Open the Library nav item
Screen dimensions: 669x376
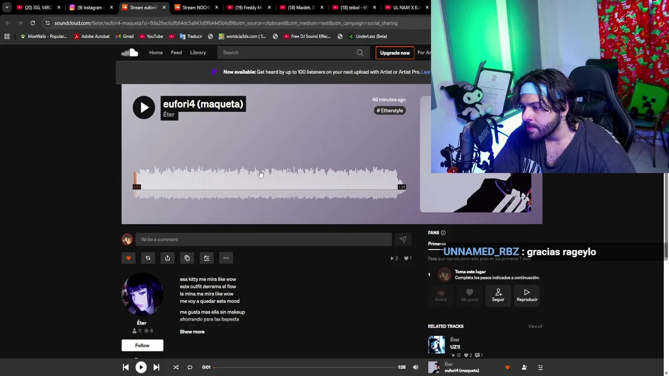[x=198, y=52]
